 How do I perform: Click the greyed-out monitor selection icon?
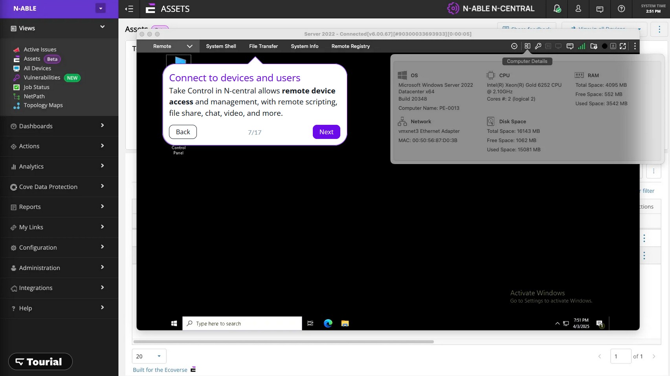tap(558, 46)
